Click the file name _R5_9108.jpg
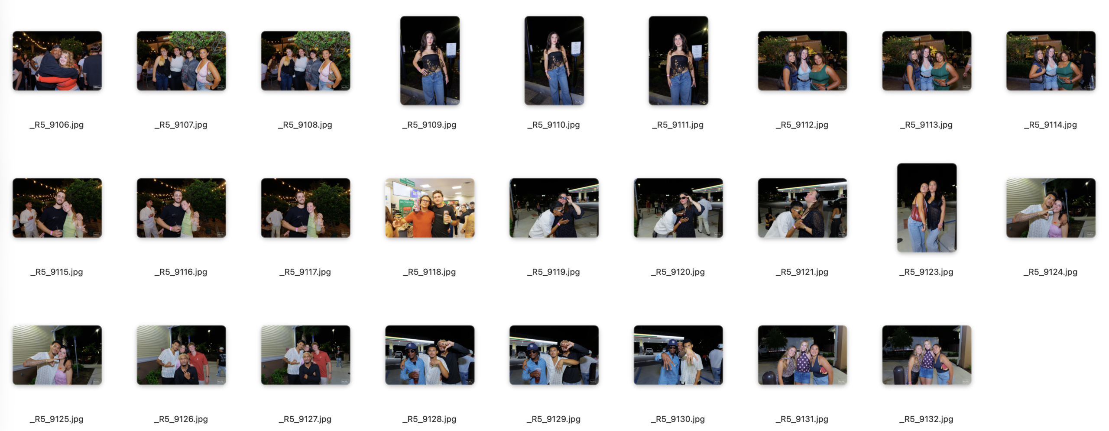Image resolution: width=1109 pixels, height=431 pixels. 305,125
